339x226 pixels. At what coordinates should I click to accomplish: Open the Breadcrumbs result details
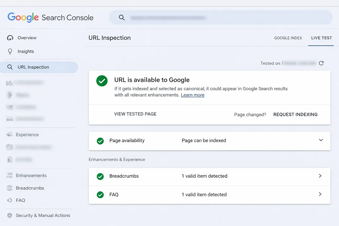coord(320,176)
